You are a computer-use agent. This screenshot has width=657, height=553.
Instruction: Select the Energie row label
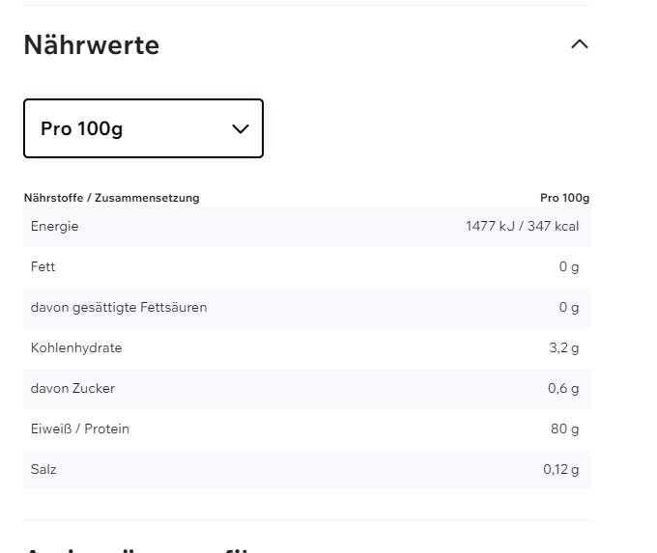(55, 227)
